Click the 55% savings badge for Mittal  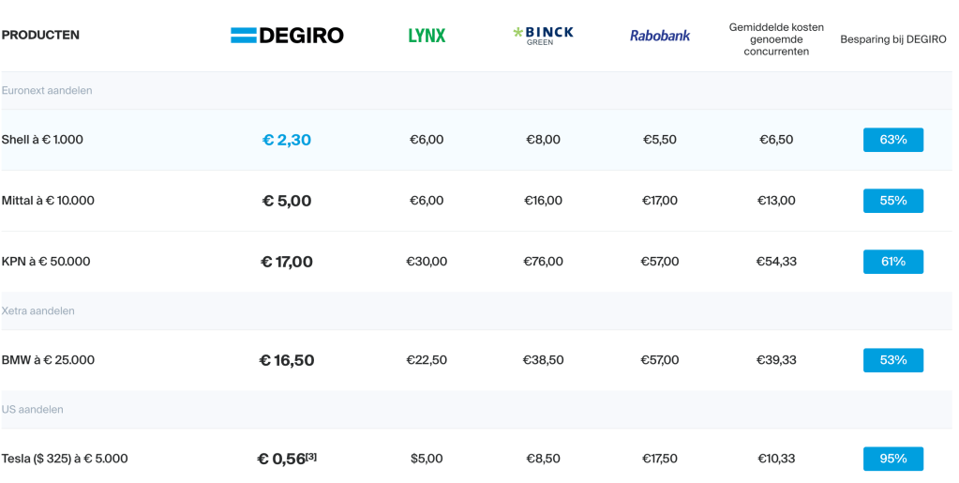point(892,201)
